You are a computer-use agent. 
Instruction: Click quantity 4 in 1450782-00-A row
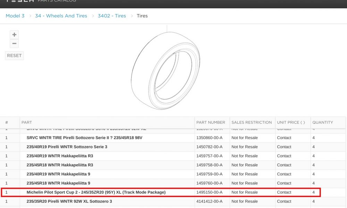click(314, 147)
